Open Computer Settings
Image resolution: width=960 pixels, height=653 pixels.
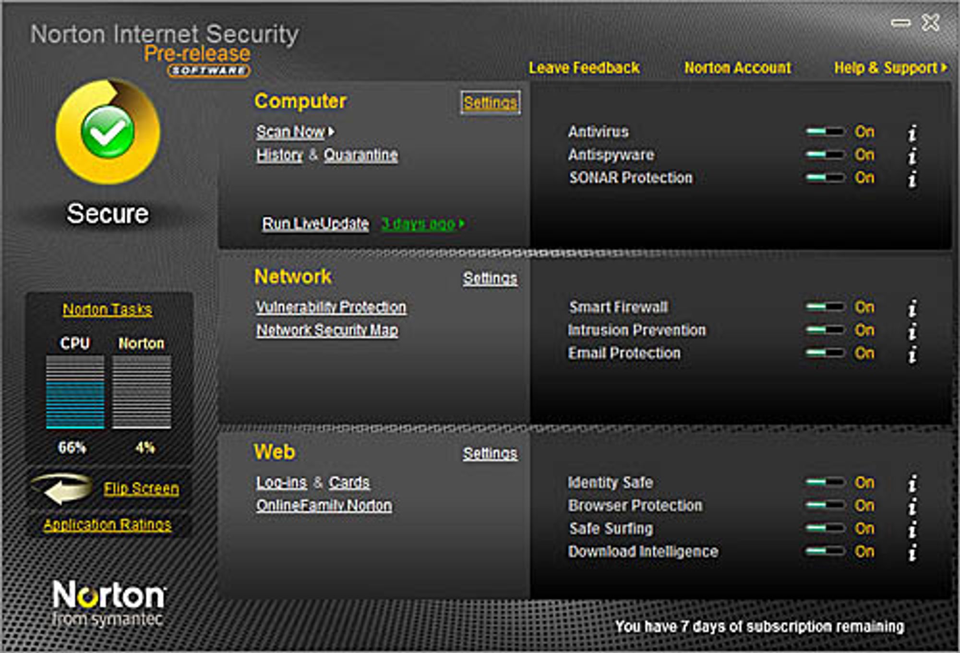coord(490,102)
